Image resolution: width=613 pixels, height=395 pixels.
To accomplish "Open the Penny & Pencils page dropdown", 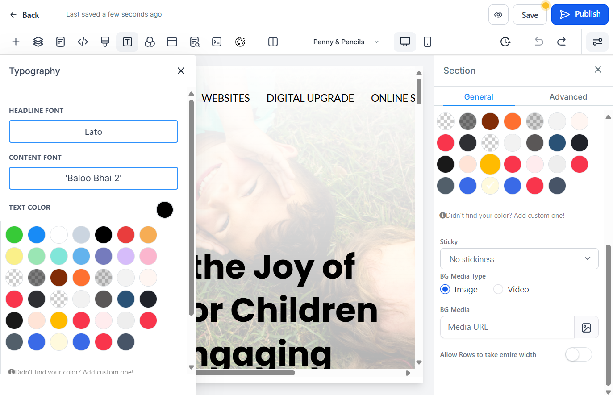I will [x=346, y=42].
